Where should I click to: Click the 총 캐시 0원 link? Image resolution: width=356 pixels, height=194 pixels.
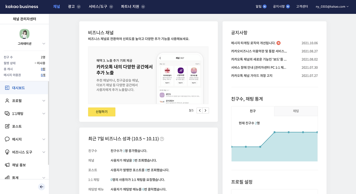(43, 69)
